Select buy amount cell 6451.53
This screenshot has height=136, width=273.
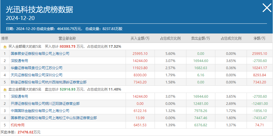coord(140,125)
